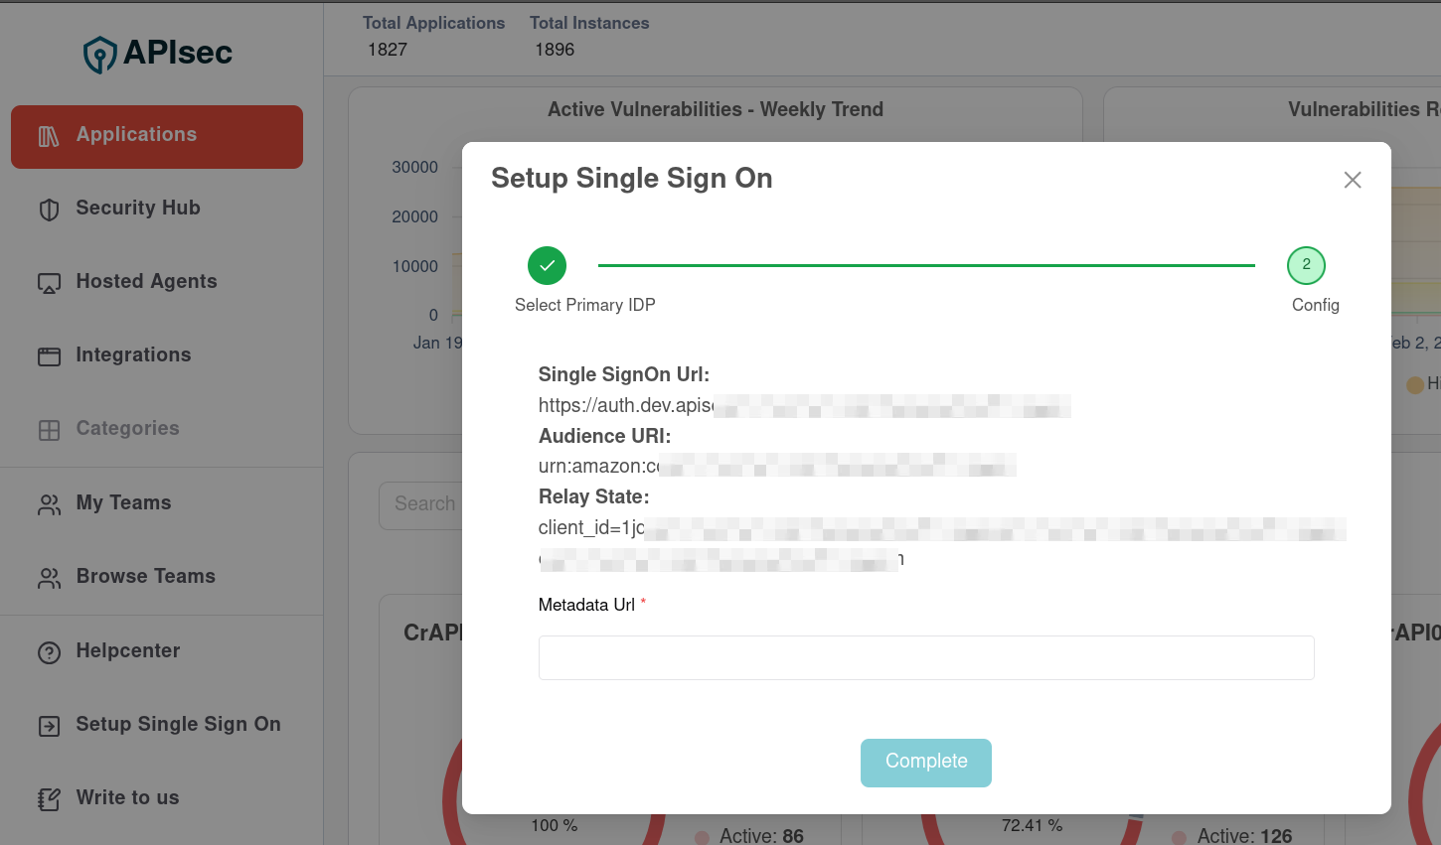Select the Config step number 2
Viewport: 1441px width, 845px height.
(1306, 265)
